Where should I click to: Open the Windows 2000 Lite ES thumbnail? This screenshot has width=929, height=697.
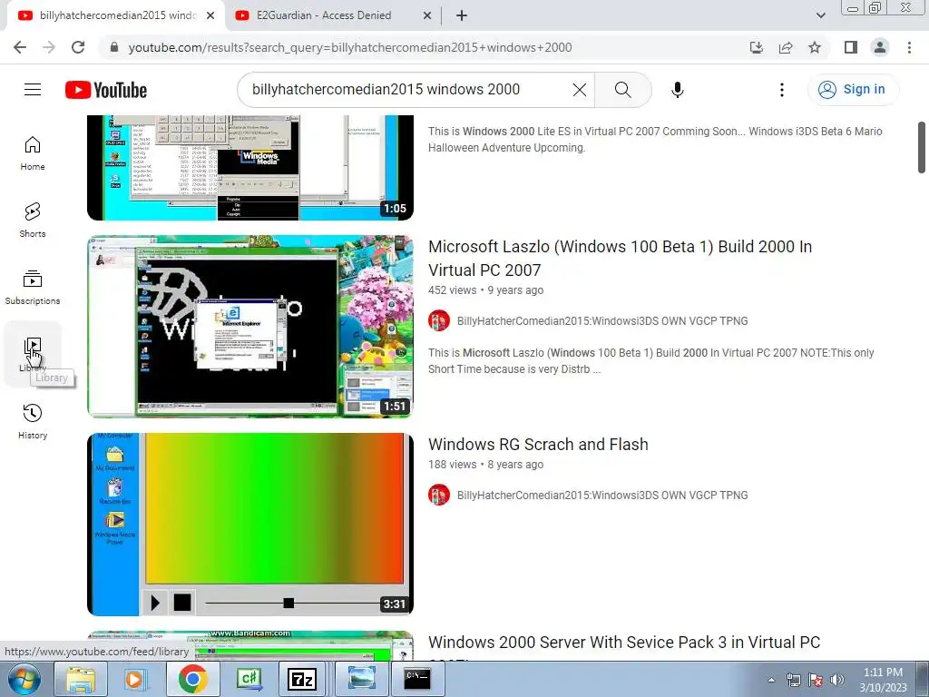(x=250, y=168)
